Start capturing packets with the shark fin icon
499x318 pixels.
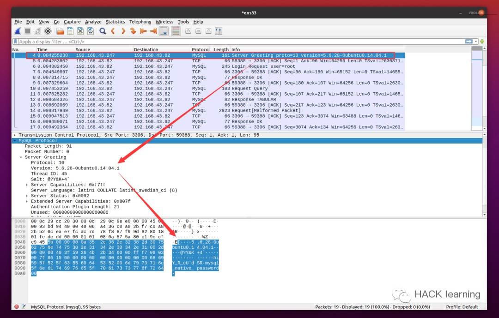click(x=18, y=31)
